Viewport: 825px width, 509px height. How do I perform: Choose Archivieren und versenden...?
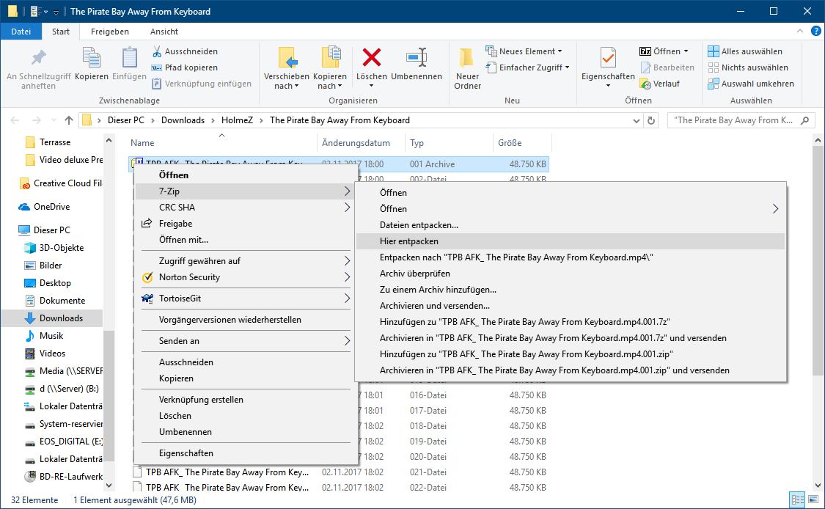point(571,306)
